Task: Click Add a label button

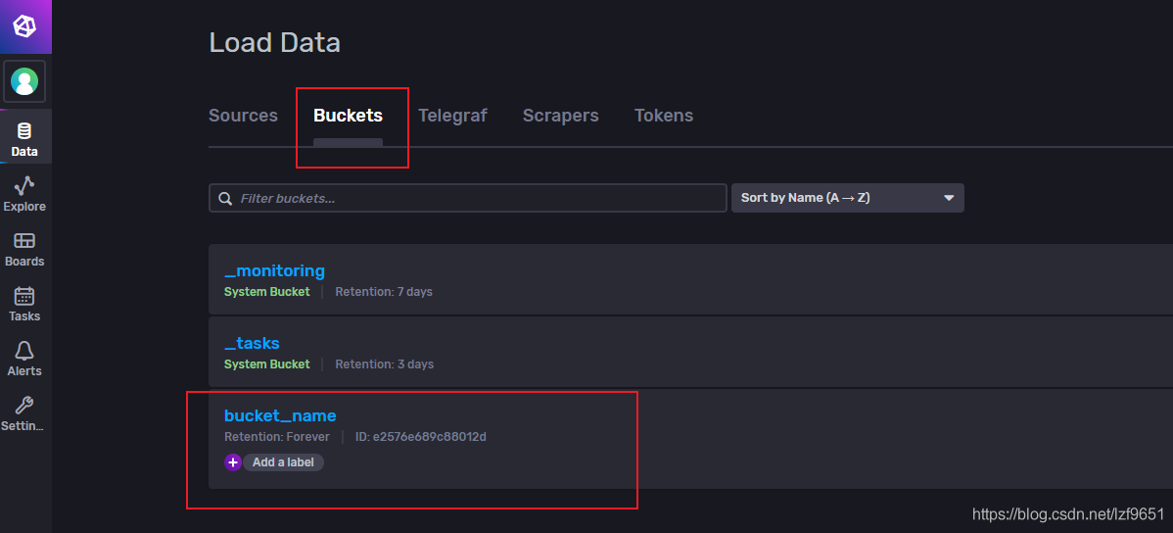Action: tap(283, 462)
